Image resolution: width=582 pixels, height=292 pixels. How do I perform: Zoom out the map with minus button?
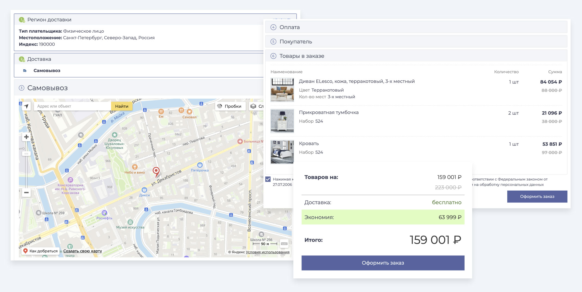click(26, 192)
